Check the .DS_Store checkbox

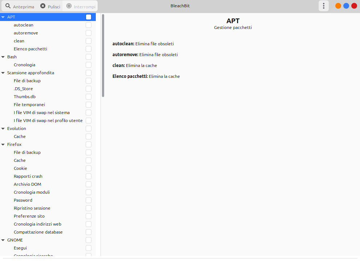[x=89, y=89]
